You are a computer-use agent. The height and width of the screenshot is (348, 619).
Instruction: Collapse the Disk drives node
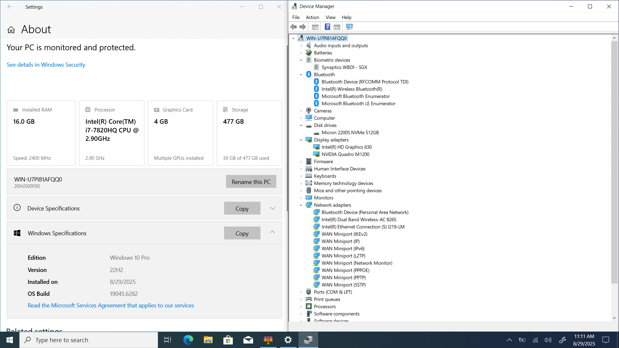point(301,125)
